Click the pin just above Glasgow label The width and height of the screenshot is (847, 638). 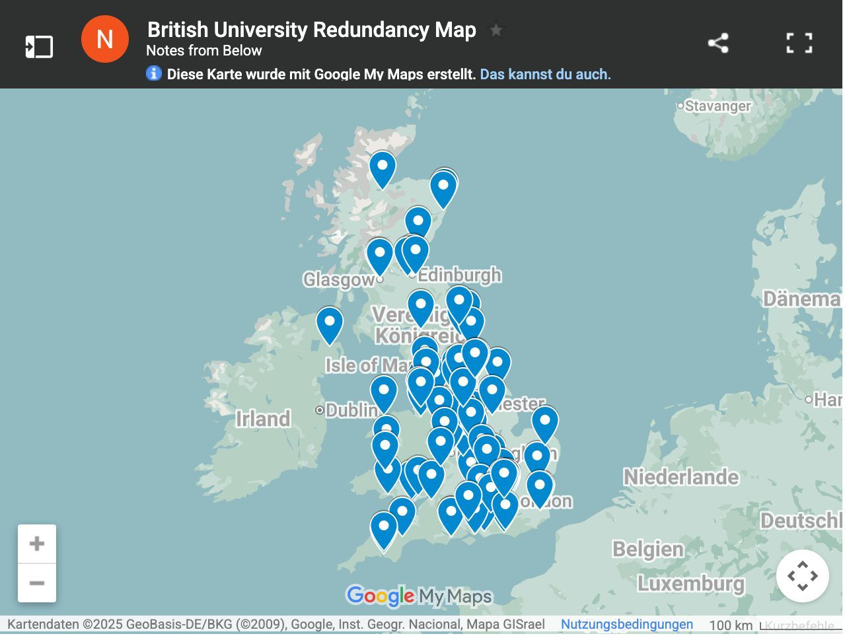click(379, 255)
